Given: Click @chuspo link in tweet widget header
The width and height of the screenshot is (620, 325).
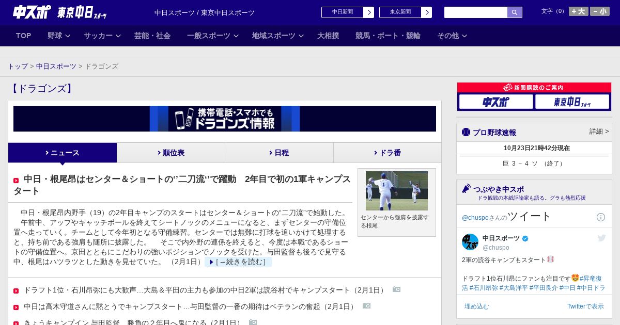Looking at the screenshot, I should [x=475, y=218].
